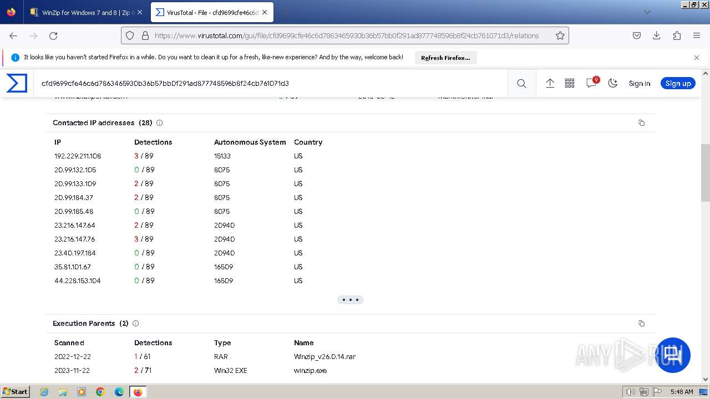Launch Google Chrome from the taskbar

click(x=100, y=392)
